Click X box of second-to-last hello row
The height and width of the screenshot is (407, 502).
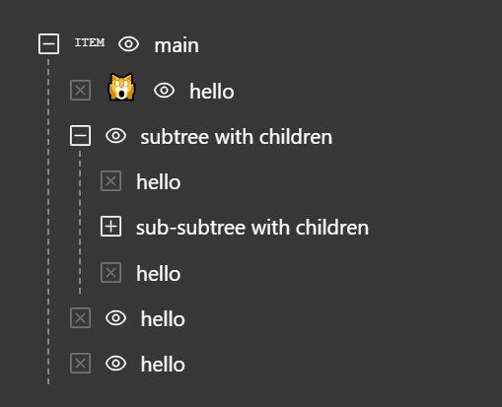[x=80, y=318]
